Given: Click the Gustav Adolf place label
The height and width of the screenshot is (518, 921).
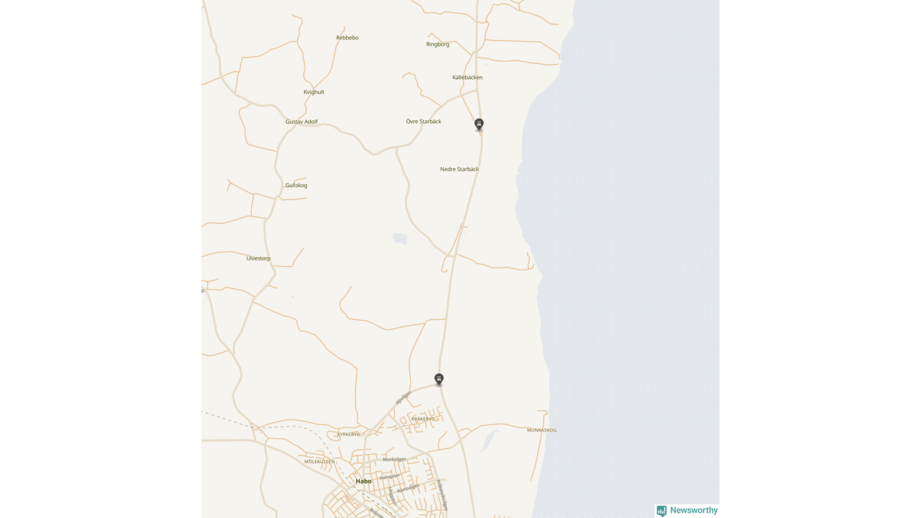Looking at the screenshot, I should pos(301,122).
